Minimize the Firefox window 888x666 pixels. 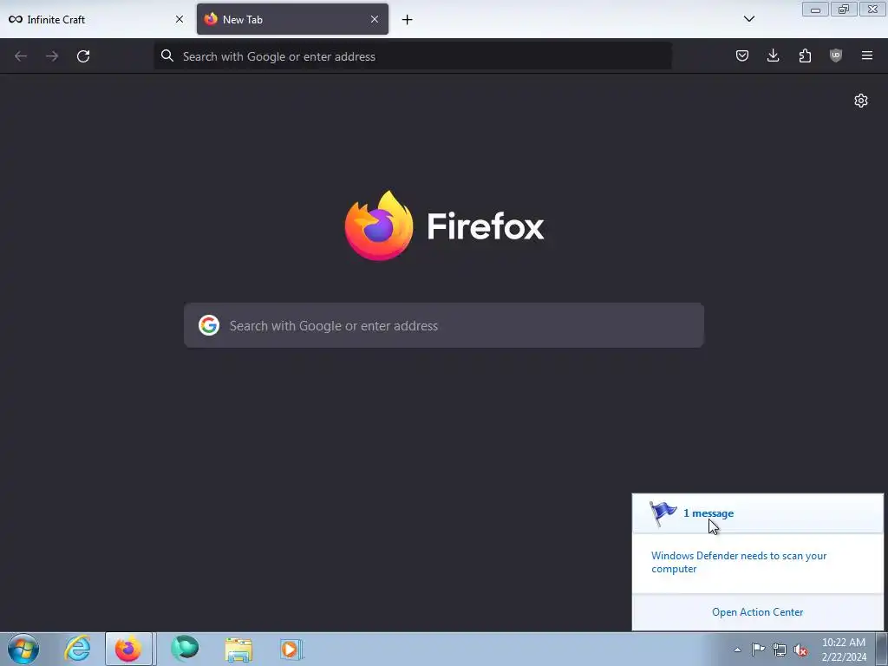pos(815,9)
